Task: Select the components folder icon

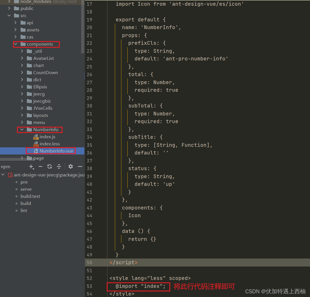Action: [x=23, y=44]
